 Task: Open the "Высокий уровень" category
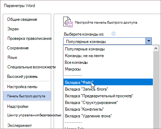point(22,76)
